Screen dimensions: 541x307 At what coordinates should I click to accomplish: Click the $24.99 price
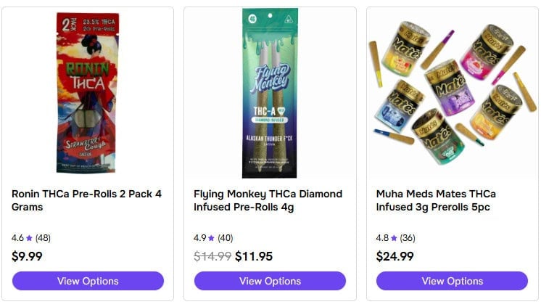[395, 256]
